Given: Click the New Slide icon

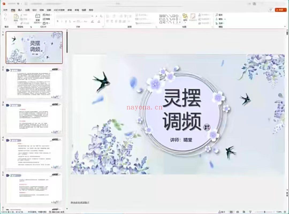Looking at the screenshot, I should click(x=38, y=16).
